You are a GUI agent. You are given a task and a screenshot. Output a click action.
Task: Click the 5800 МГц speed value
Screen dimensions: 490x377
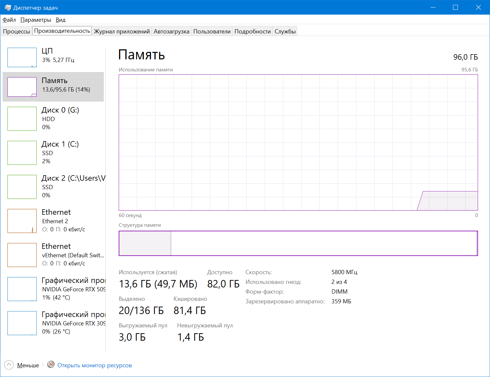click(344, 272)
